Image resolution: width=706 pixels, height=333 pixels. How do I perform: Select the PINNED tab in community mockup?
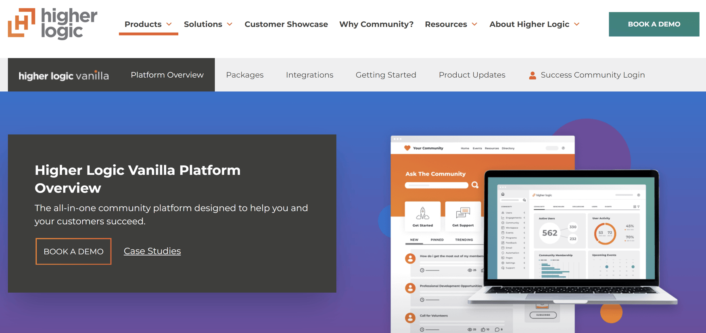pyautogui.click(x=437, y=240)
